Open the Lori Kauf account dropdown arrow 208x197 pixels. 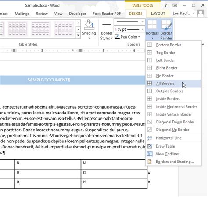point(194,13)
